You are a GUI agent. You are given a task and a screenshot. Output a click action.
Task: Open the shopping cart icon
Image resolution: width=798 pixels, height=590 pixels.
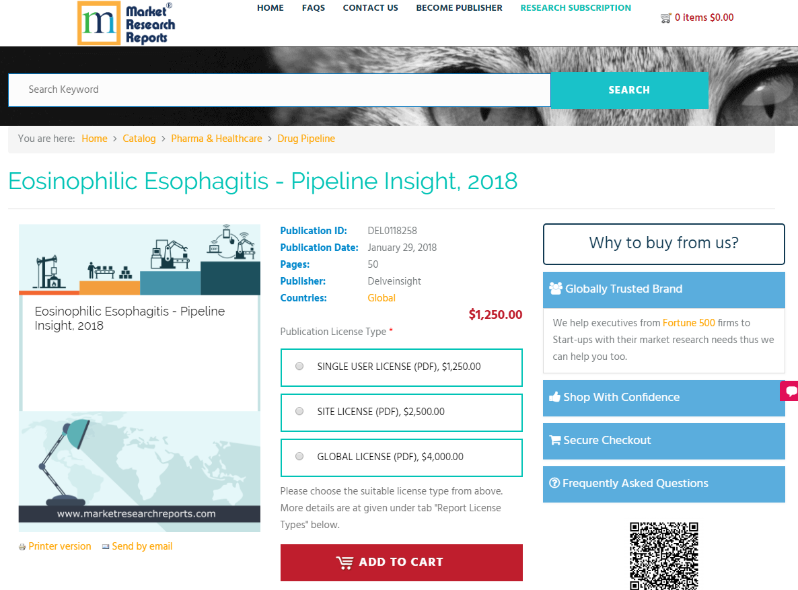665,18
